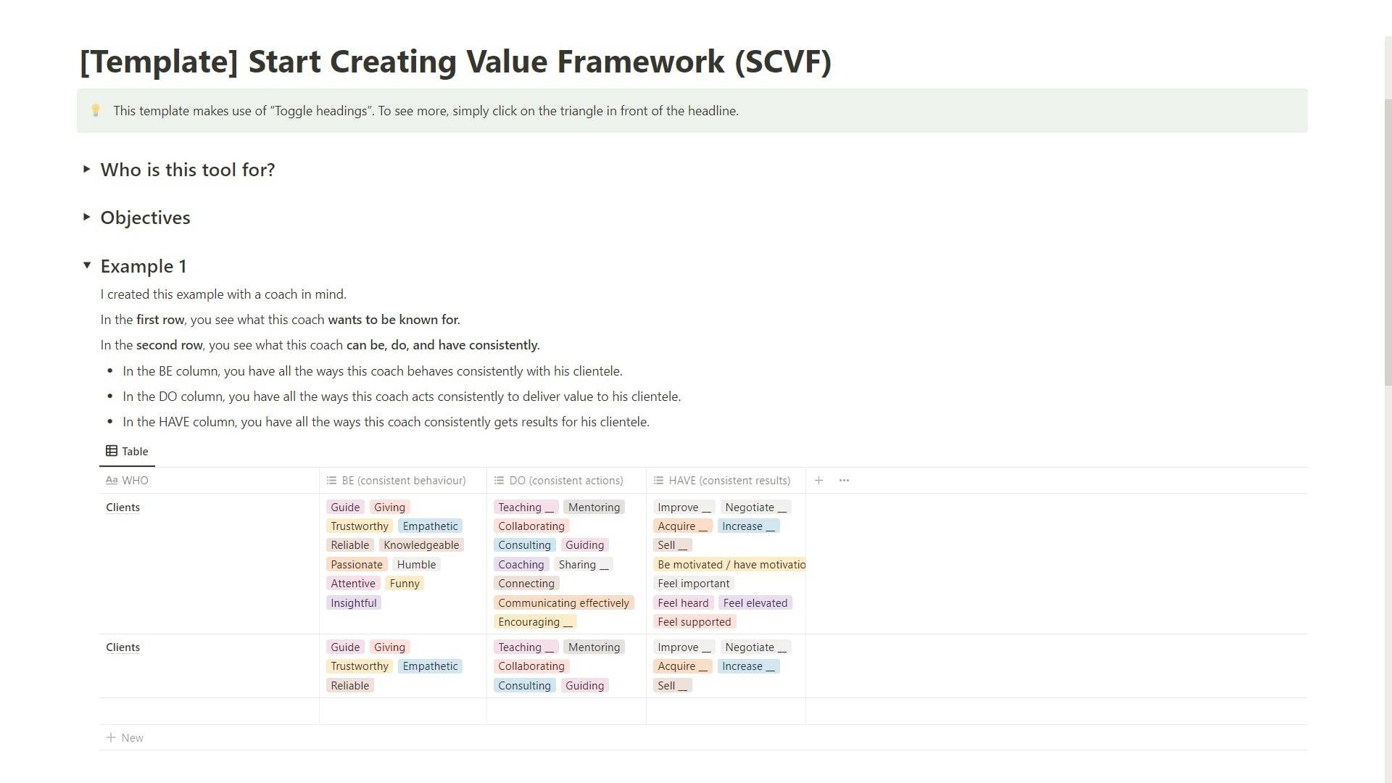Click the plus icon to add column

click(x=819, y=481)
